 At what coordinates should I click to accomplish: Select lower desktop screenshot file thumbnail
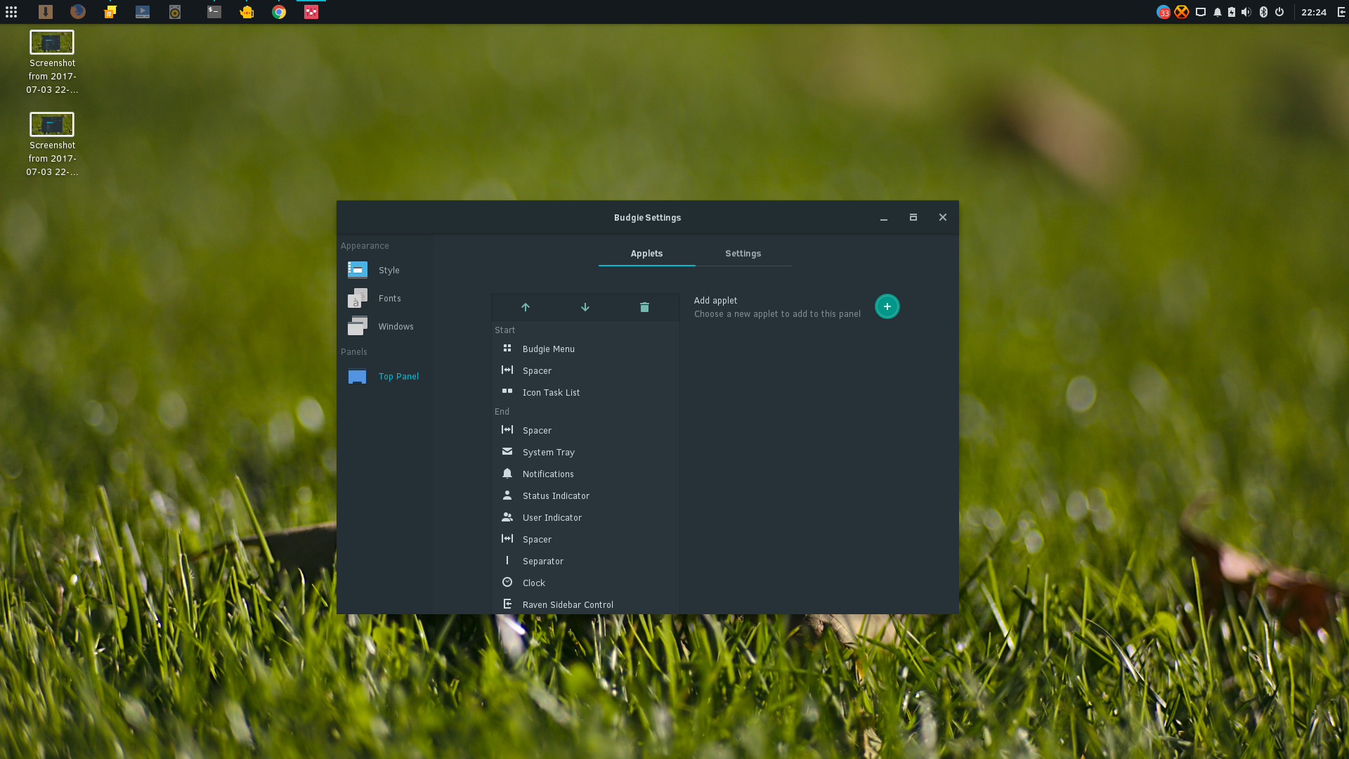[x=52, y=124]
